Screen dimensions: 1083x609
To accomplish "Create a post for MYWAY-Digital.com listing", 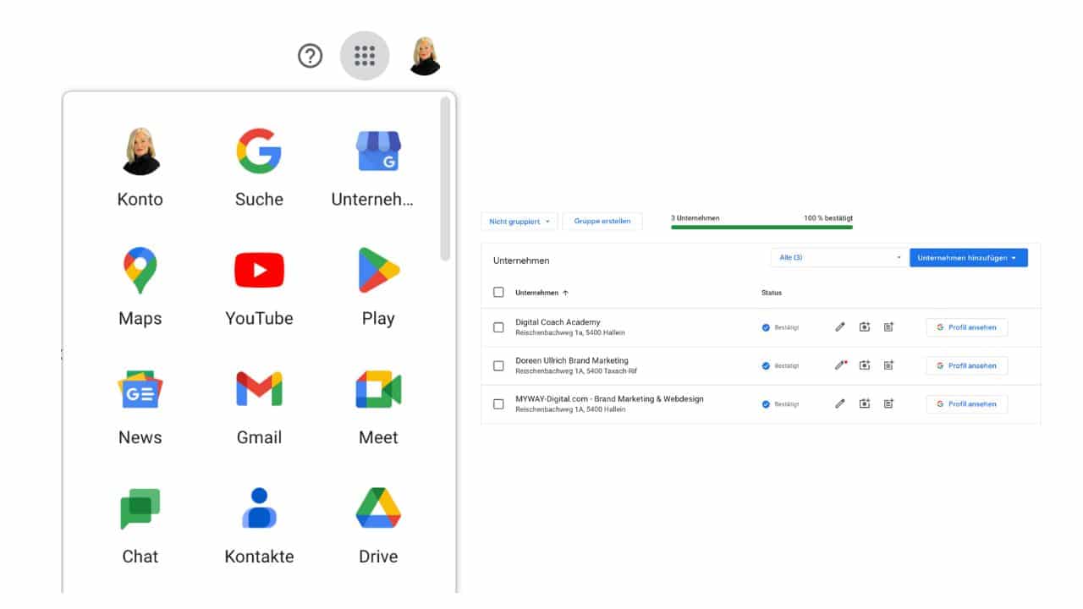I will (888, 403).
